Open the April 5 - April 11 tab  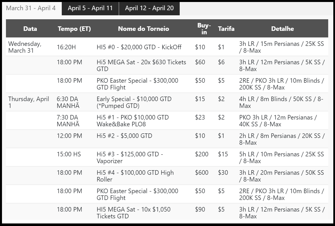point(90,8)
